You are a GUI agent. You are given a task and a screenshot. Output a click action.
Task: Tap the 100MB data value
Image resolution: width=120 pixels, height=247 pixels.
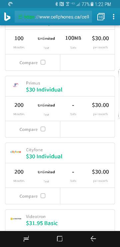coord(73,38)
